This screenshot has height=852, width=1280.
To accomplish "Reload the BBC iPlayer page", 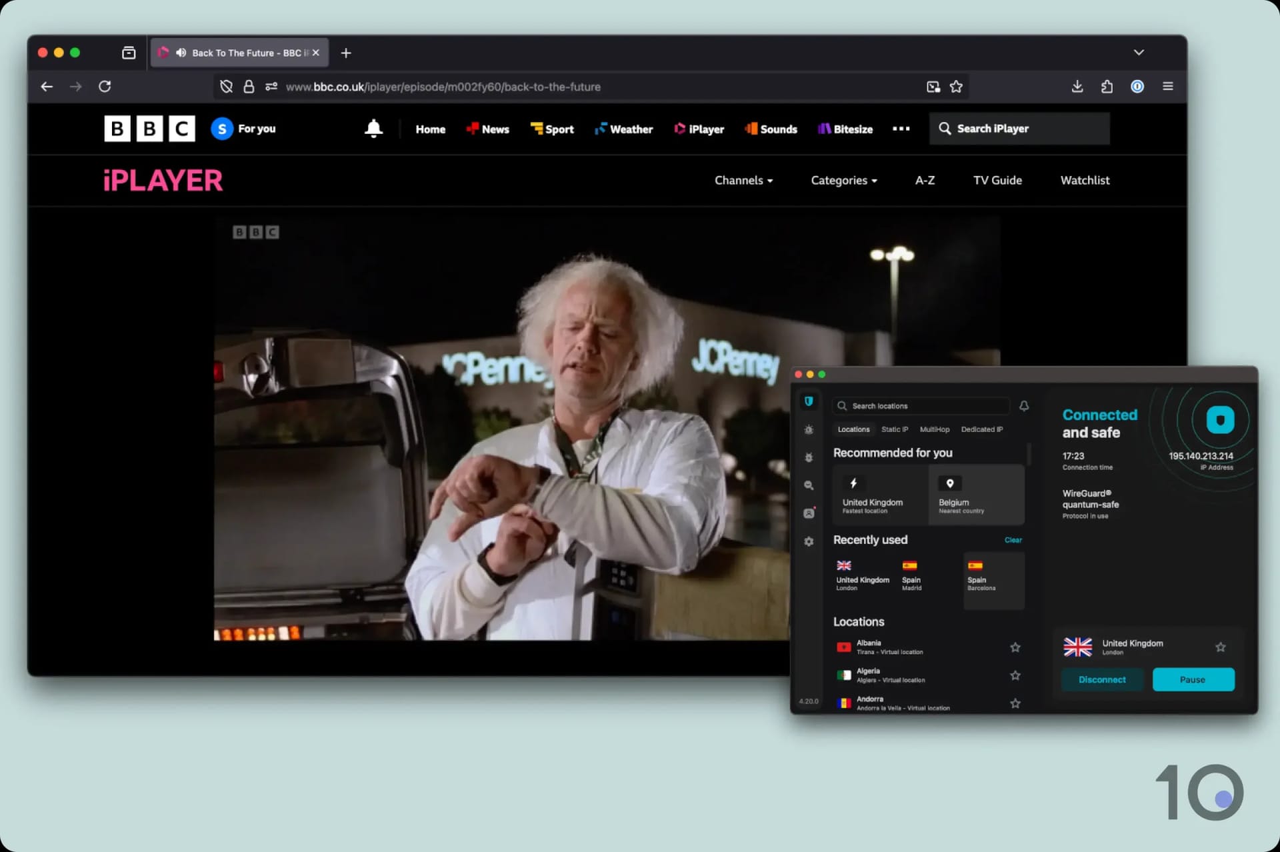I will [x=105, y=86].
